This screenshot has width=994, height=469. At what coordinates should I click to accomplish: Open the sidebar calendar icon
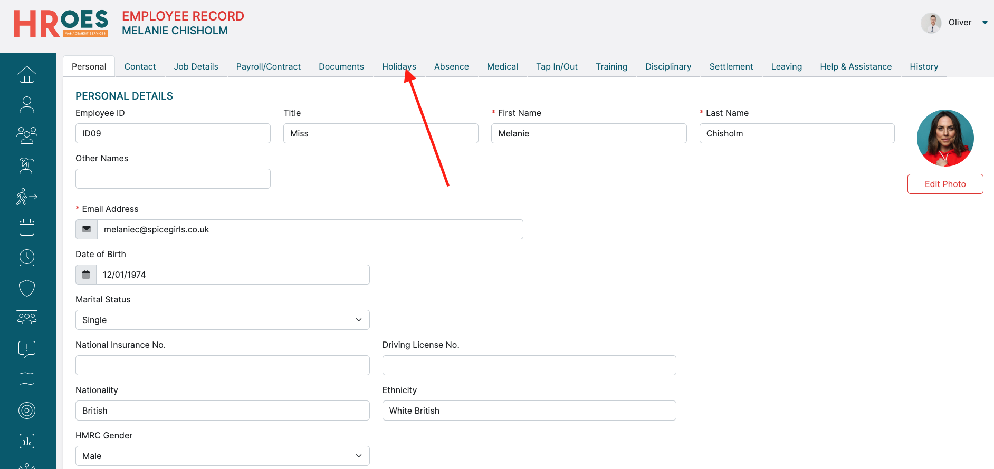click(27, 227)
